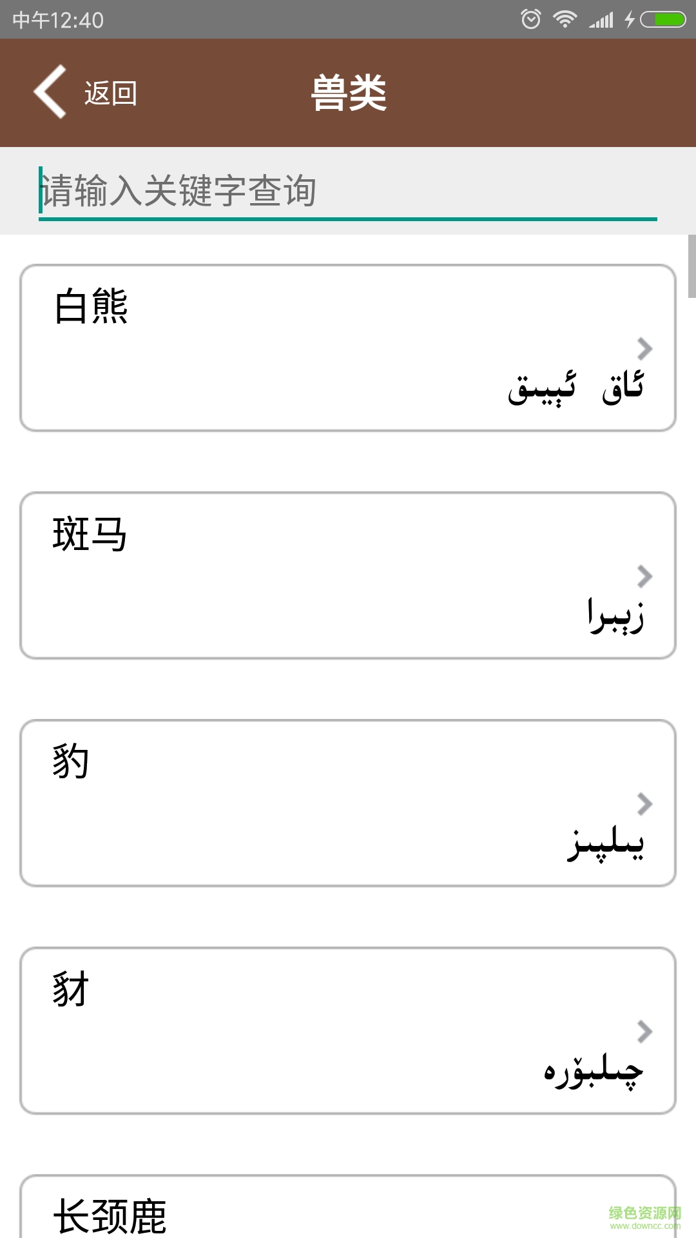
Task: Select the 白熊 word card
Action: coord(348,348)
